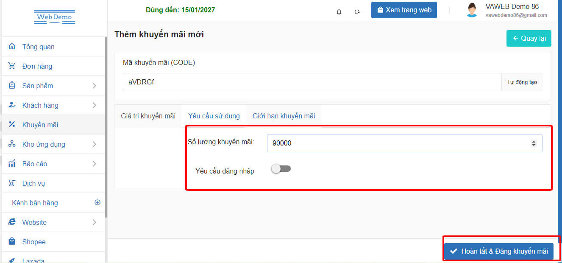Image resolution: width=562 pixels, height=263 pixels.
Task: Click the Số lượng khuyến mãi stepper arrows
Action: click(534, 143)
